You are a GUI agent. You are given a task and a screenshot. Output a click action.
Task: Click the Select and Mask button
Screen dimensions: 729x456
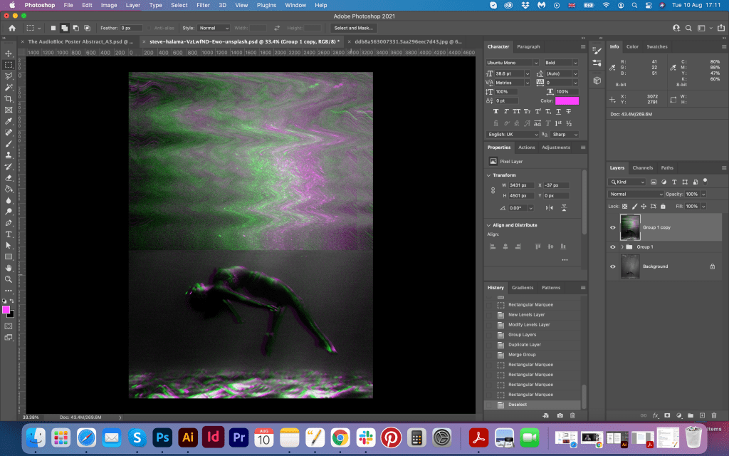[x=355, y=28]
